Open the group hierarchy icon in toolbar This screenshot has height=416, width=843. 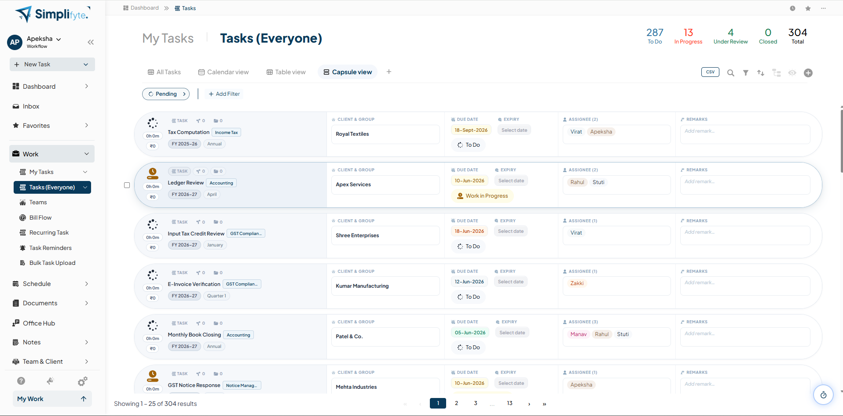click(x=777, y=73)
